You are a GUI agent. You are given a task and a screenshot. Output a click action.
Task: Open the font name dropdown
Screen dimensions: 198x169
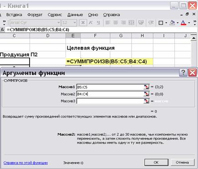(58, 23)
